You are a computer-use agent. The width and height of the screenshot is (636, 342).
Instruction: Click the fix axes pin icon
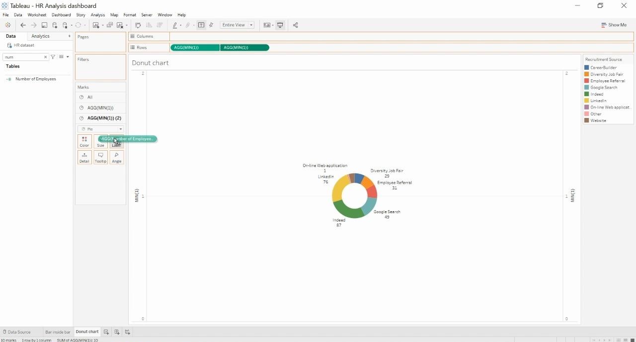(x=211, y=25)
